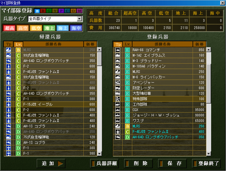Select the green G color slot
Image resolution: width=226 pixels, height=171 pixels.
(49, 11)
